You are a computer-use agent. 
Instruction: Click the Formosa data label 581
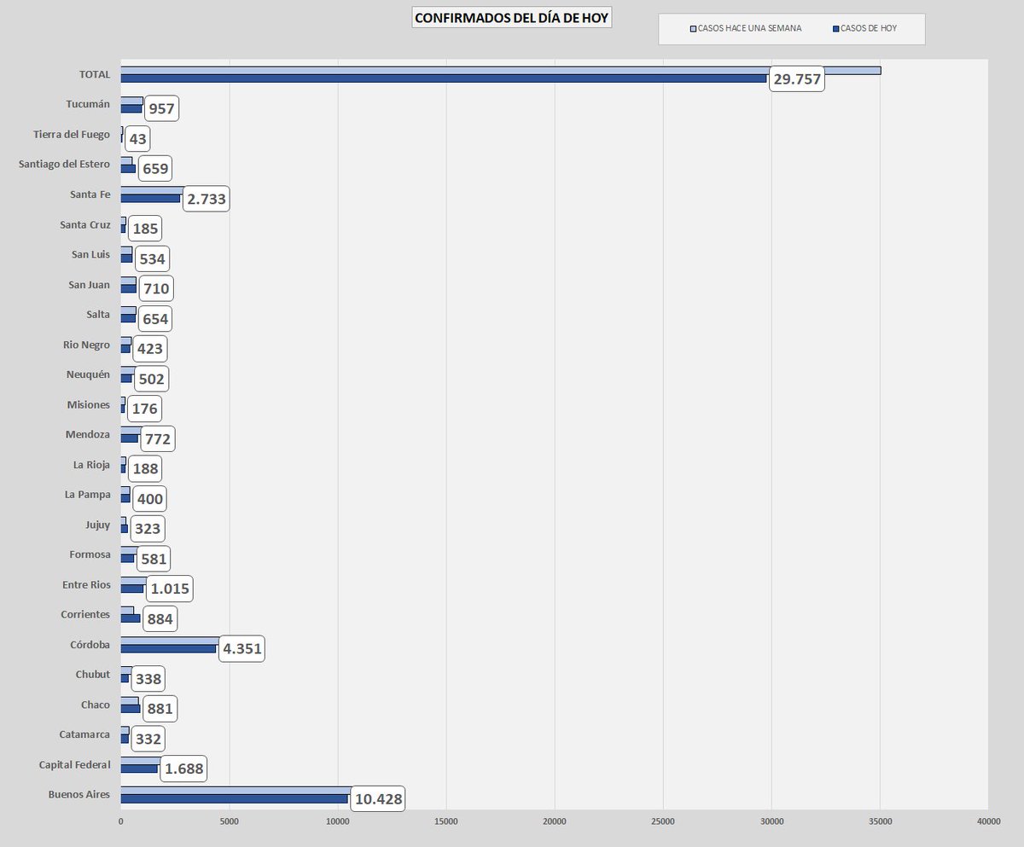pyautogui.click(x=153, y=559)
